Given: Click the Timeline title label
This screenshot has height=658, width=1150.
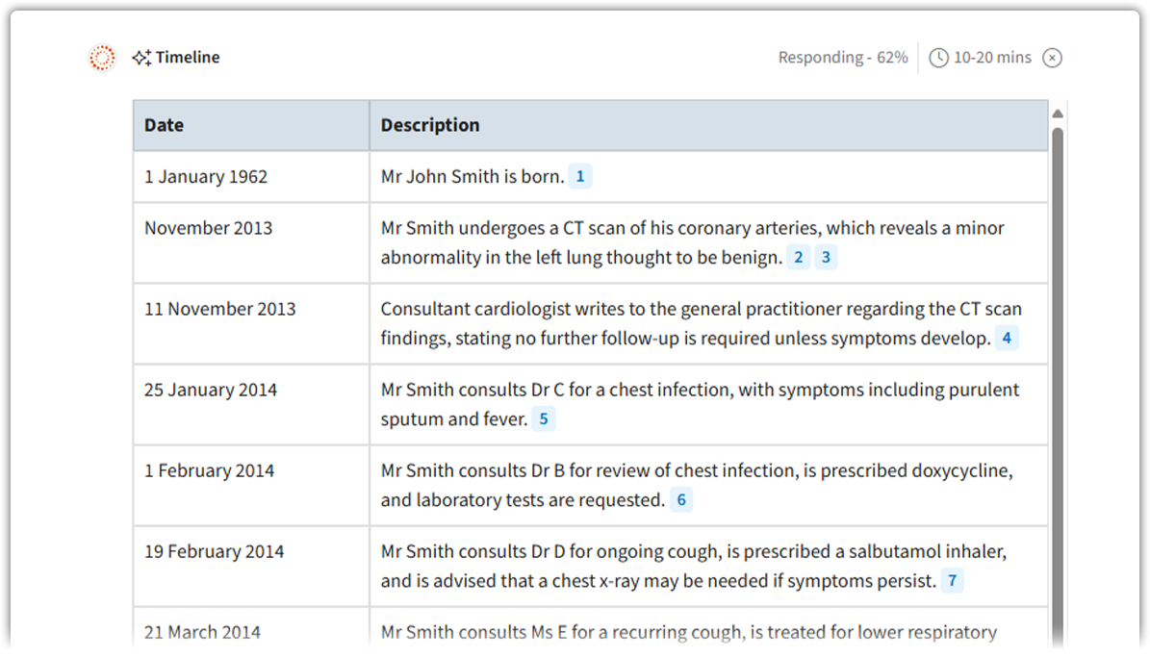Looking at the screenshot, I should pos(188,58).
